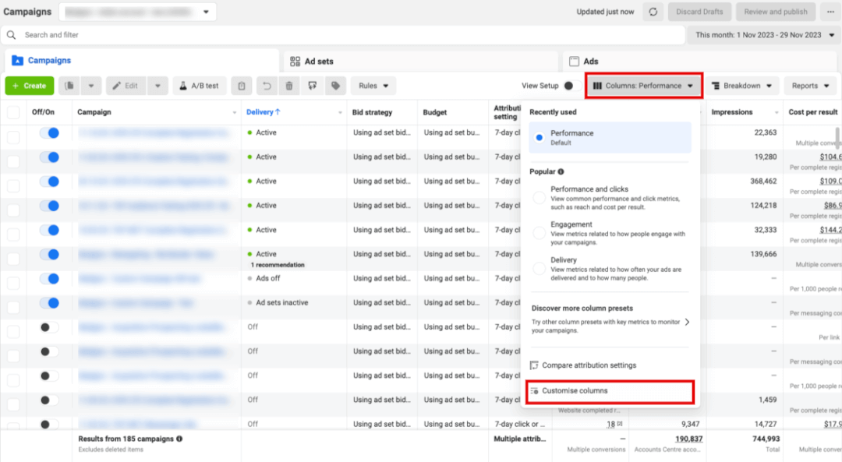
Task: Click the Search and filter field
Action: click(342, 35)
